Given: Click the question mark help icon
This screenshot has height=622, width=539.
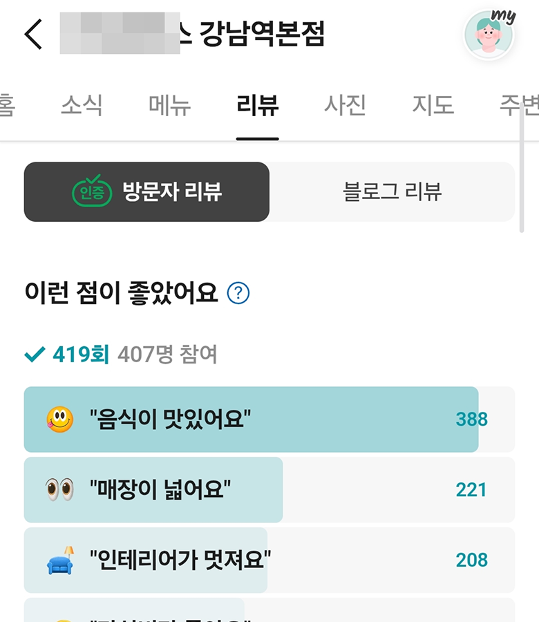Looking at the screenshot, I should click(x=238, y=293).
